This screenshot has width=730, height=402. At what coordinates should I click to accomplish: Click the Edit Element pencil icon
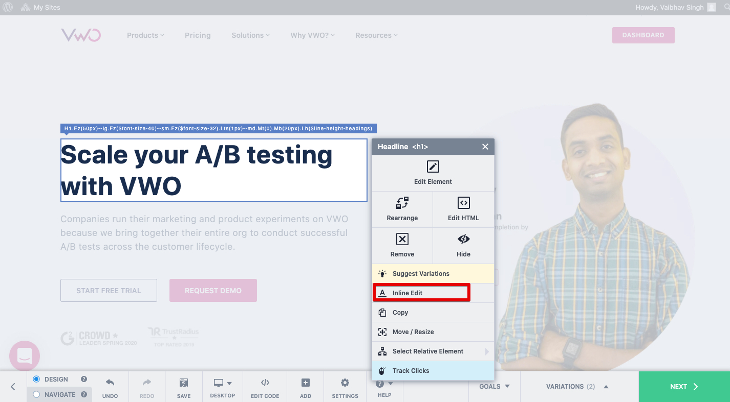[x=433, y=167]
